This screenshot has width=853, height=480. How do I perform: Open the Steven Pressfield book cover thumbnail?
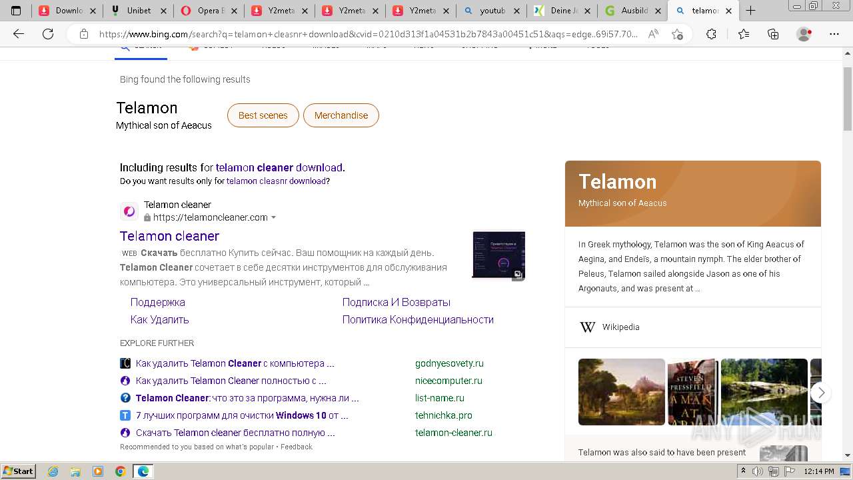pyautogui.click(x=693, y=392)
